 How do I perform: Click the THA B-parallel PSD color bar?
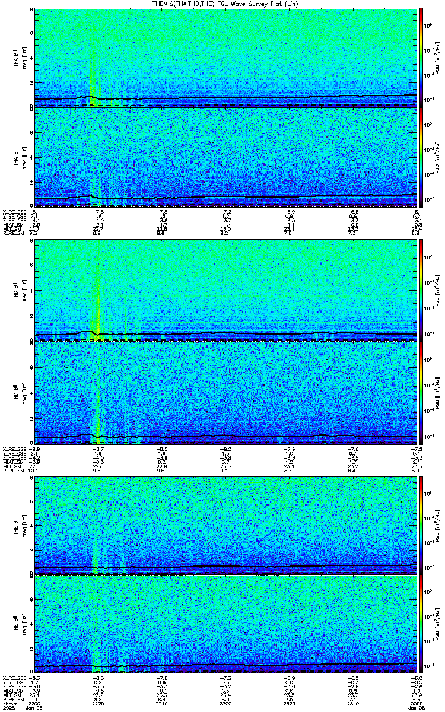[x=422, y=158]
